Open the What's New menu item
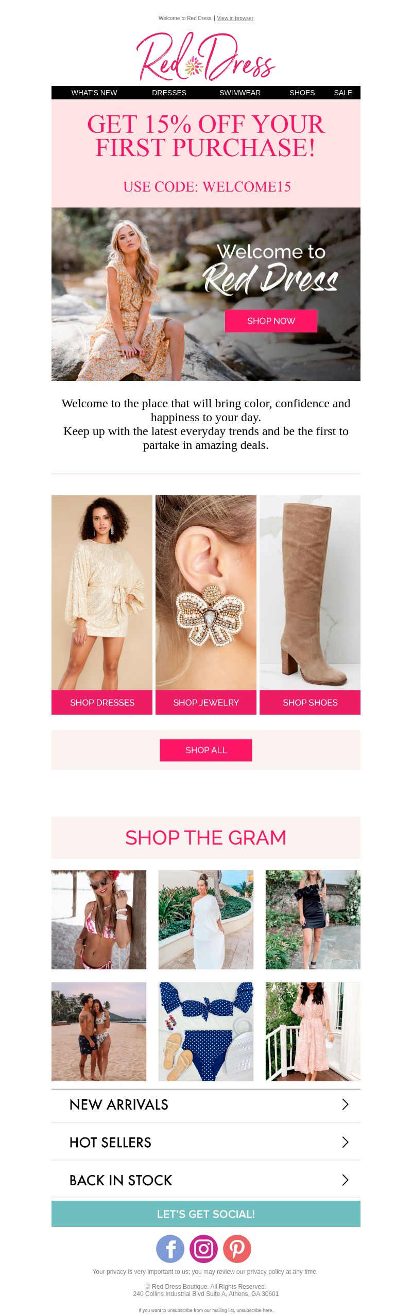Viewport: 412px width, 1314px height. click(94, 93)
